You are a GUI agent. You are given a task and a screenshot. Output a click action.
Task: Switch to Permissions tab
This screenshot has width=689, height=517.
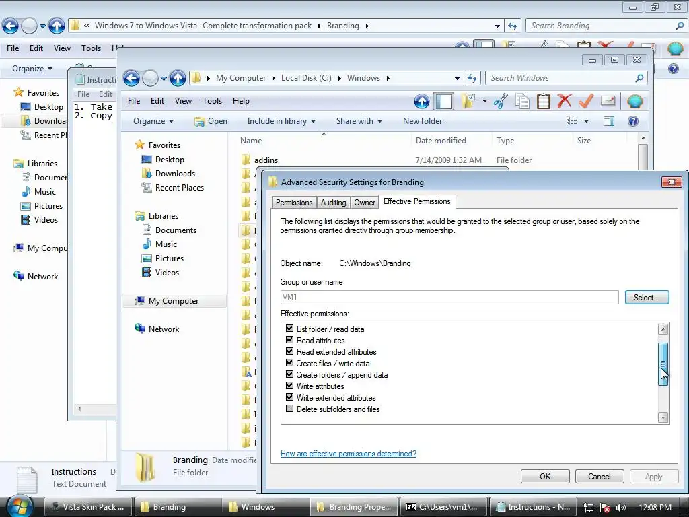(x=294, y=202)
